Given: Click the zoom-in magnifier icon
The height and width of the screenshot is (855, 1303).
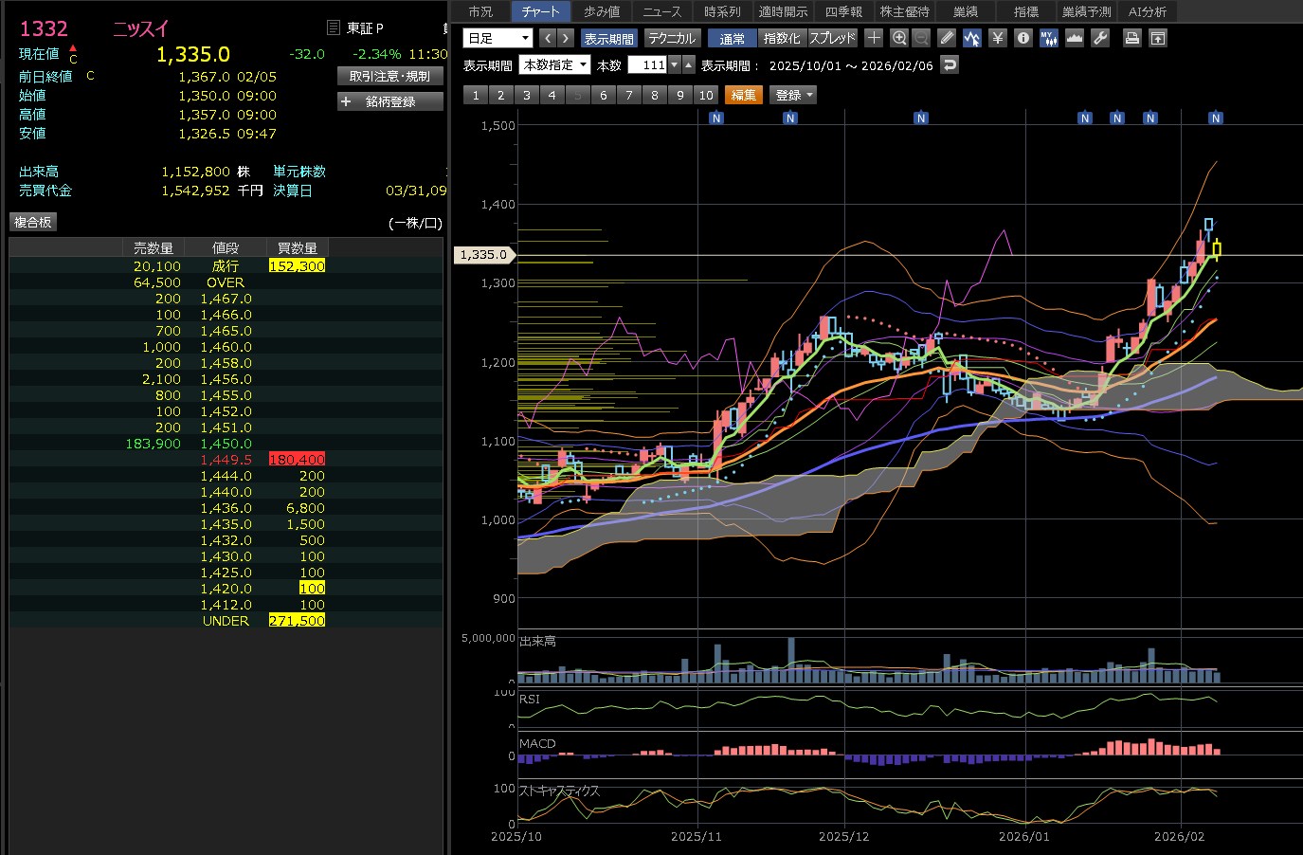Looking at the screenshot, I should [899, 38].
